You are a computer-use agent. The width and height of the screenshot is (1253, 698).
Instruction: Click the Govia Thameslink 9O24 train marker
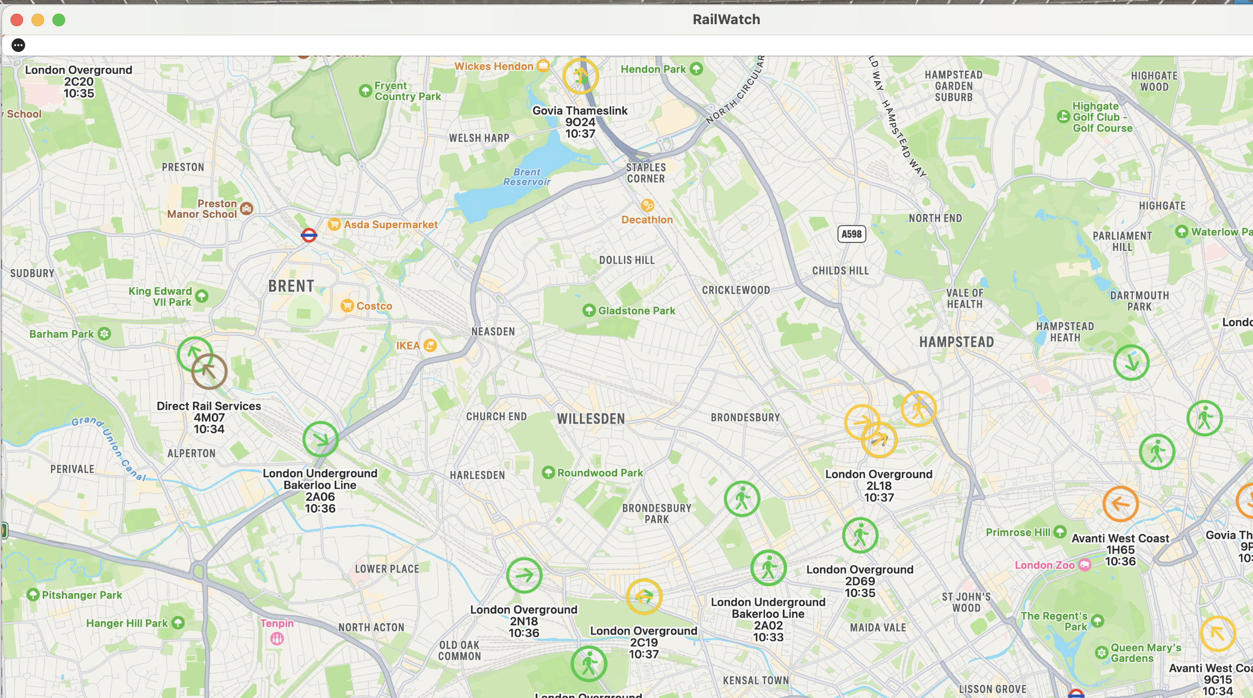(x=580, y=77)
